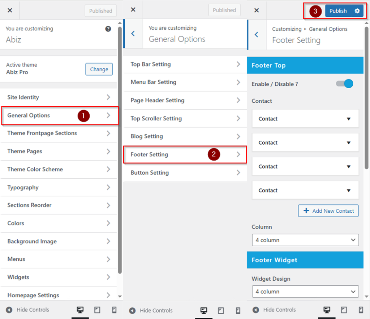Expand the last Contact item
This screenshot has width=370, height=319.
[x=305, y=190]
